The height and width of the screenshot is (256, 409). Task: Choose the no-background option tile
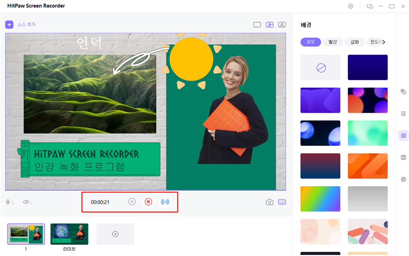point(320,67)
